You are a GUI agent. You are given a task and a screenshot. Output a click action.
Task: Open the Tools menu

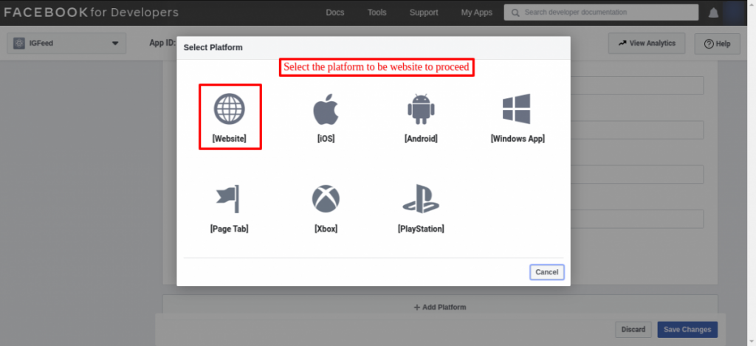click(377, 13)
